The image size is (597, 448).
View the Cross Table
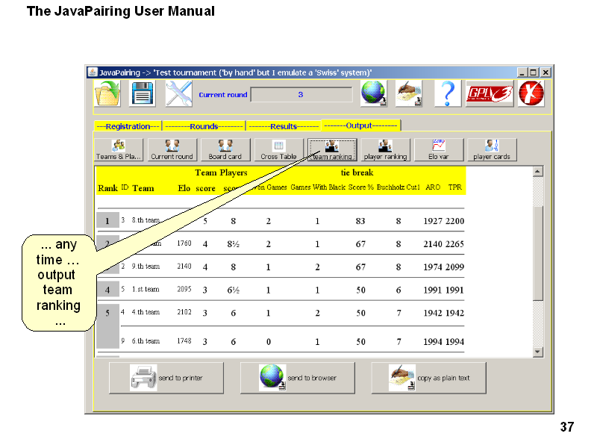point(278,150)
